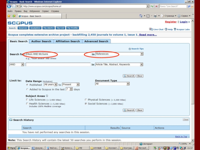The width and height of the screenshot is (200, 150).
Task: Open the PIE folder in the taskbar
Action: pyautogui.click(x=82, y=148)
